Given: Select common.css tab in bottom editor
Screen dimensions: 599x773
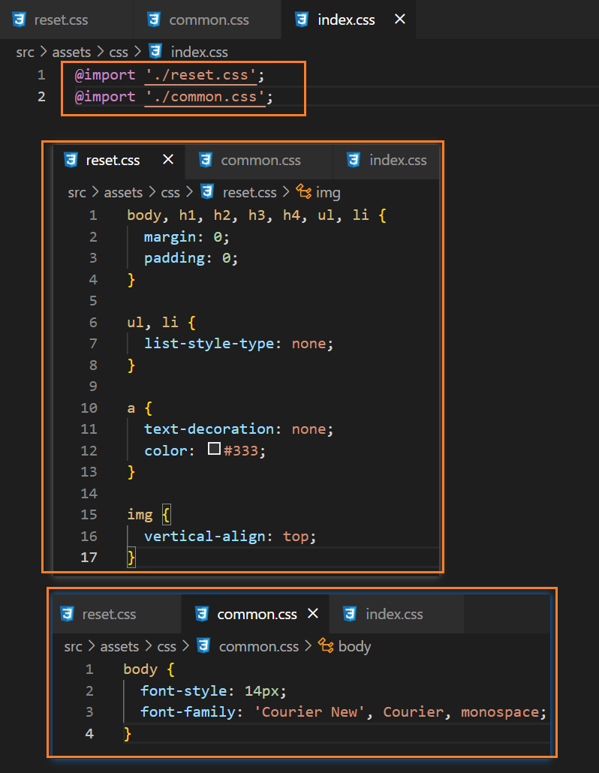Looking at the screenshot, I should coord(257,614).
